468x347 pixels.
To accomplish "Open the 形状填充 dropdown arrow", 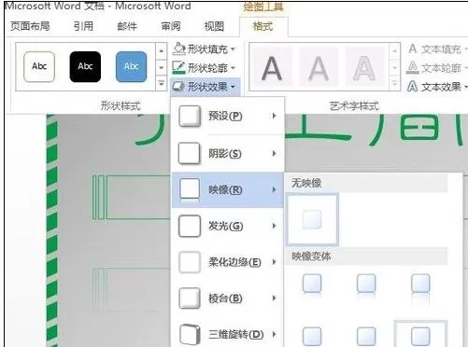I will pos(233,49).
